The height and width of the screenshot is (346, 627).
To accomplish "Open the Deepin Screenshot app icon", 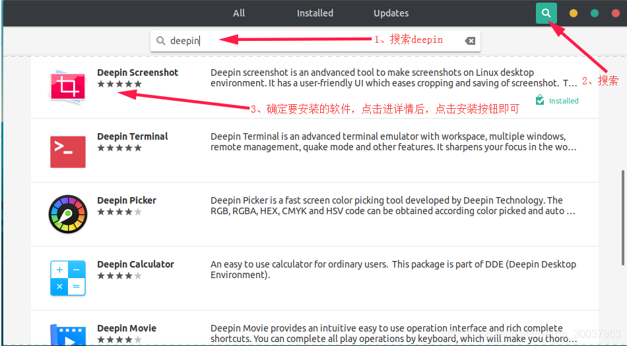I will [67, 87].
